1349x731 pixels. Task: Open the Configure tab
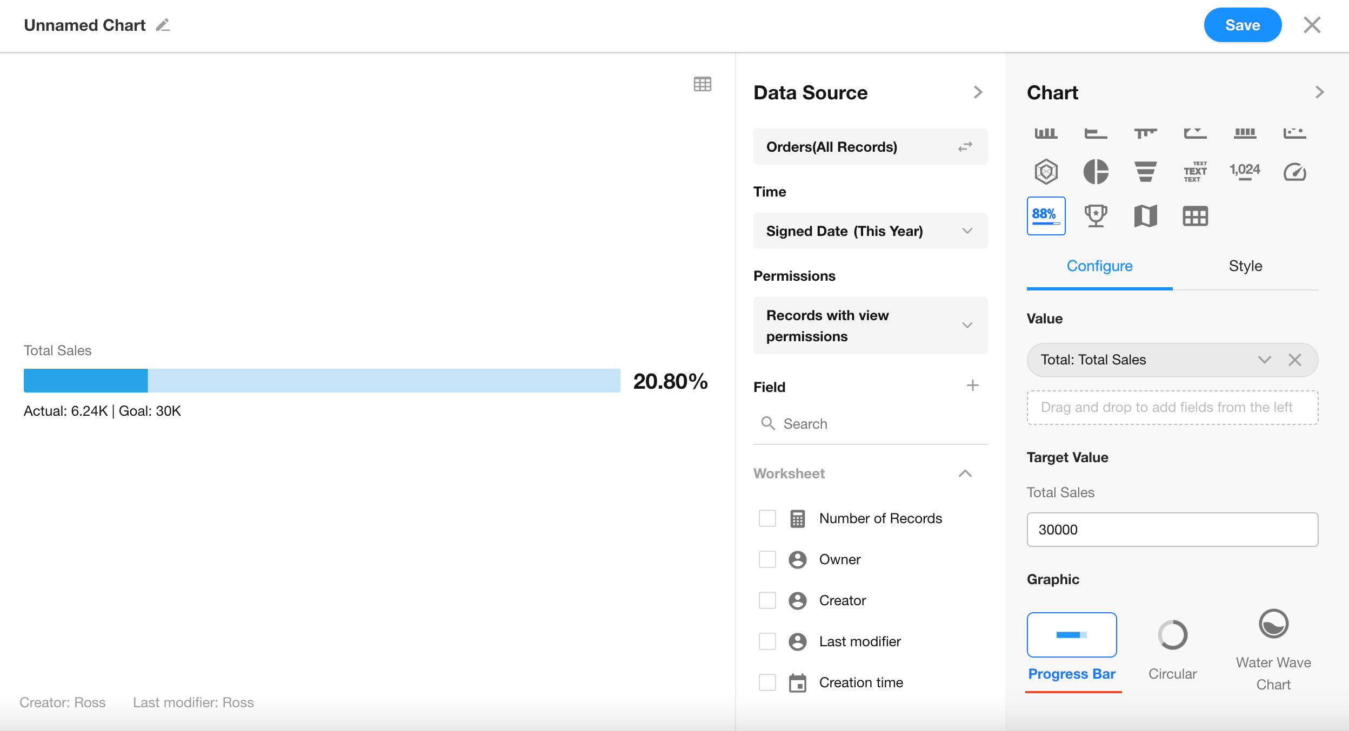1099,266
